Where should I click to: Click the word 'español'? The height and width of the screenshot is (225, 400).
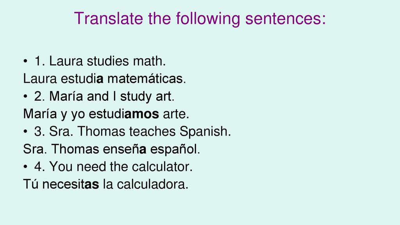174,150
